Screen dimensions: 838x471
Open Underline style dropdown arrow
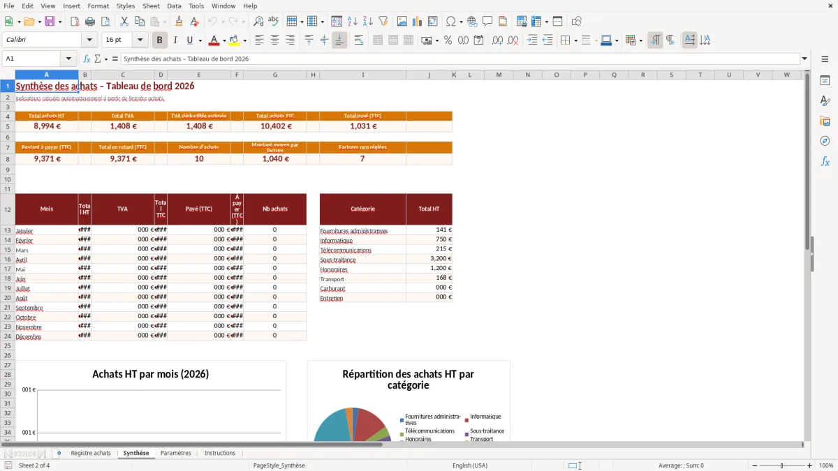coord(199,40)
